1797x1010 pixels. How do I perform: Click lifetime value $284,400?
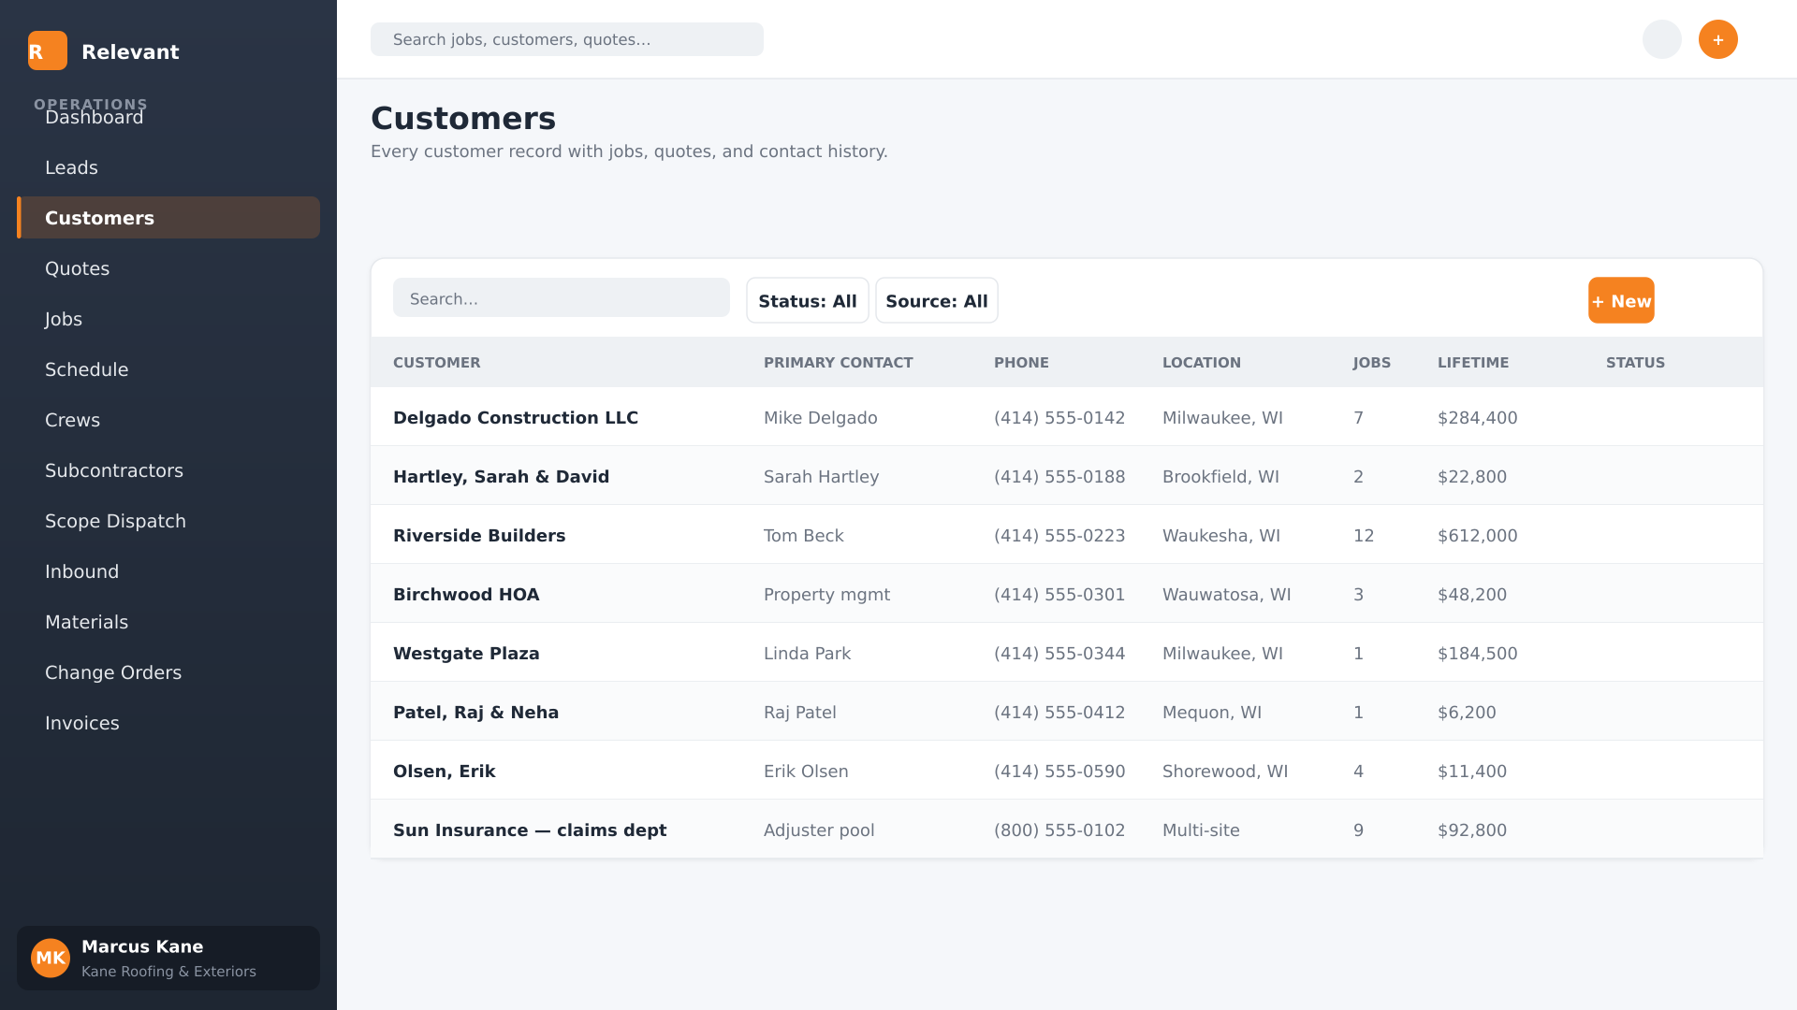pyautogui.click(x=1477, y=418)
